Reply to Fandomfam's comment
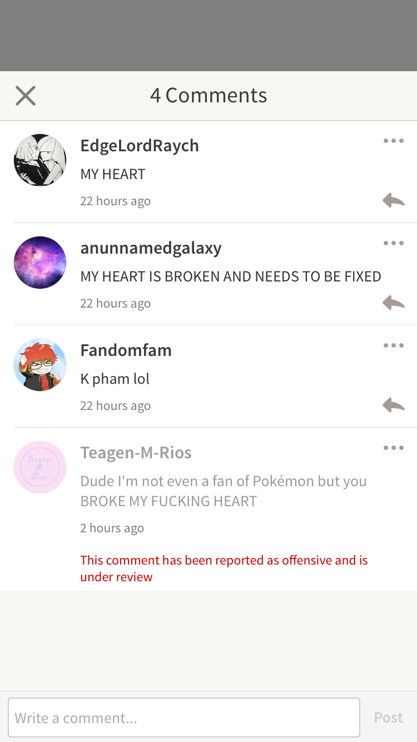 pos(394,405)
